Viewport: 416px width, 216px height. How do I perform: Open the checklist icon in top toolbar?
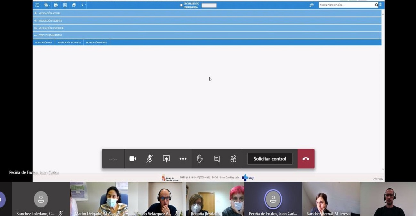coord(37,5)
